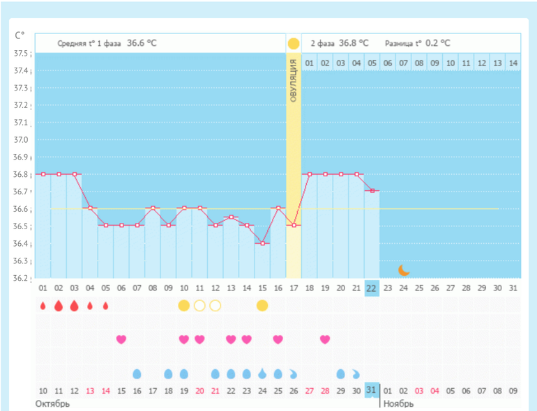Click the orange crescent moon icon
Screen dimensions: 537x411
(x=403, y=270)
